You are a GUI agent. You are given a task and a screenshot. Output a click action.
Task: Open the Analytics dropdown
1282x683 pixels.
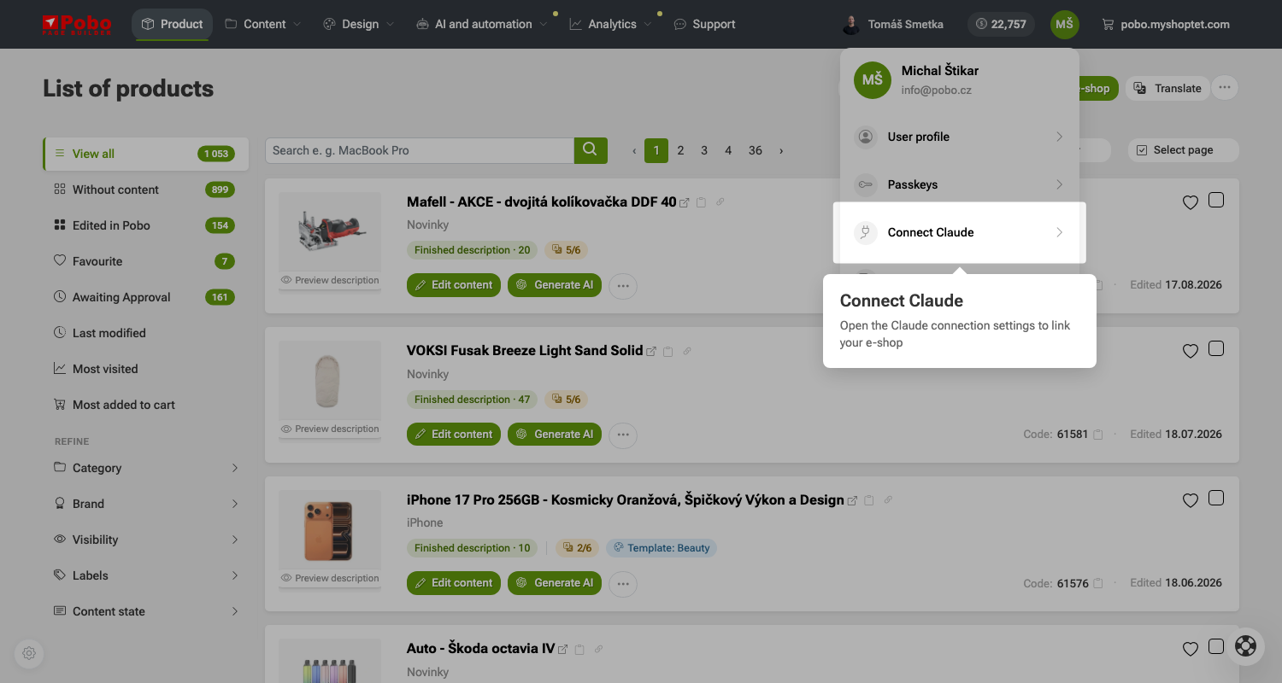click(611, 24)
